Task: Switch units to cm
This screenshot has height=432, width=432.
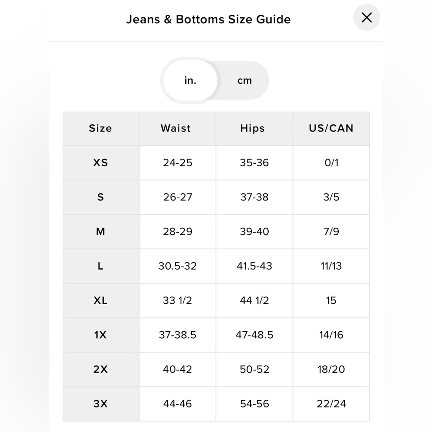Action: (x=245, y=80)
